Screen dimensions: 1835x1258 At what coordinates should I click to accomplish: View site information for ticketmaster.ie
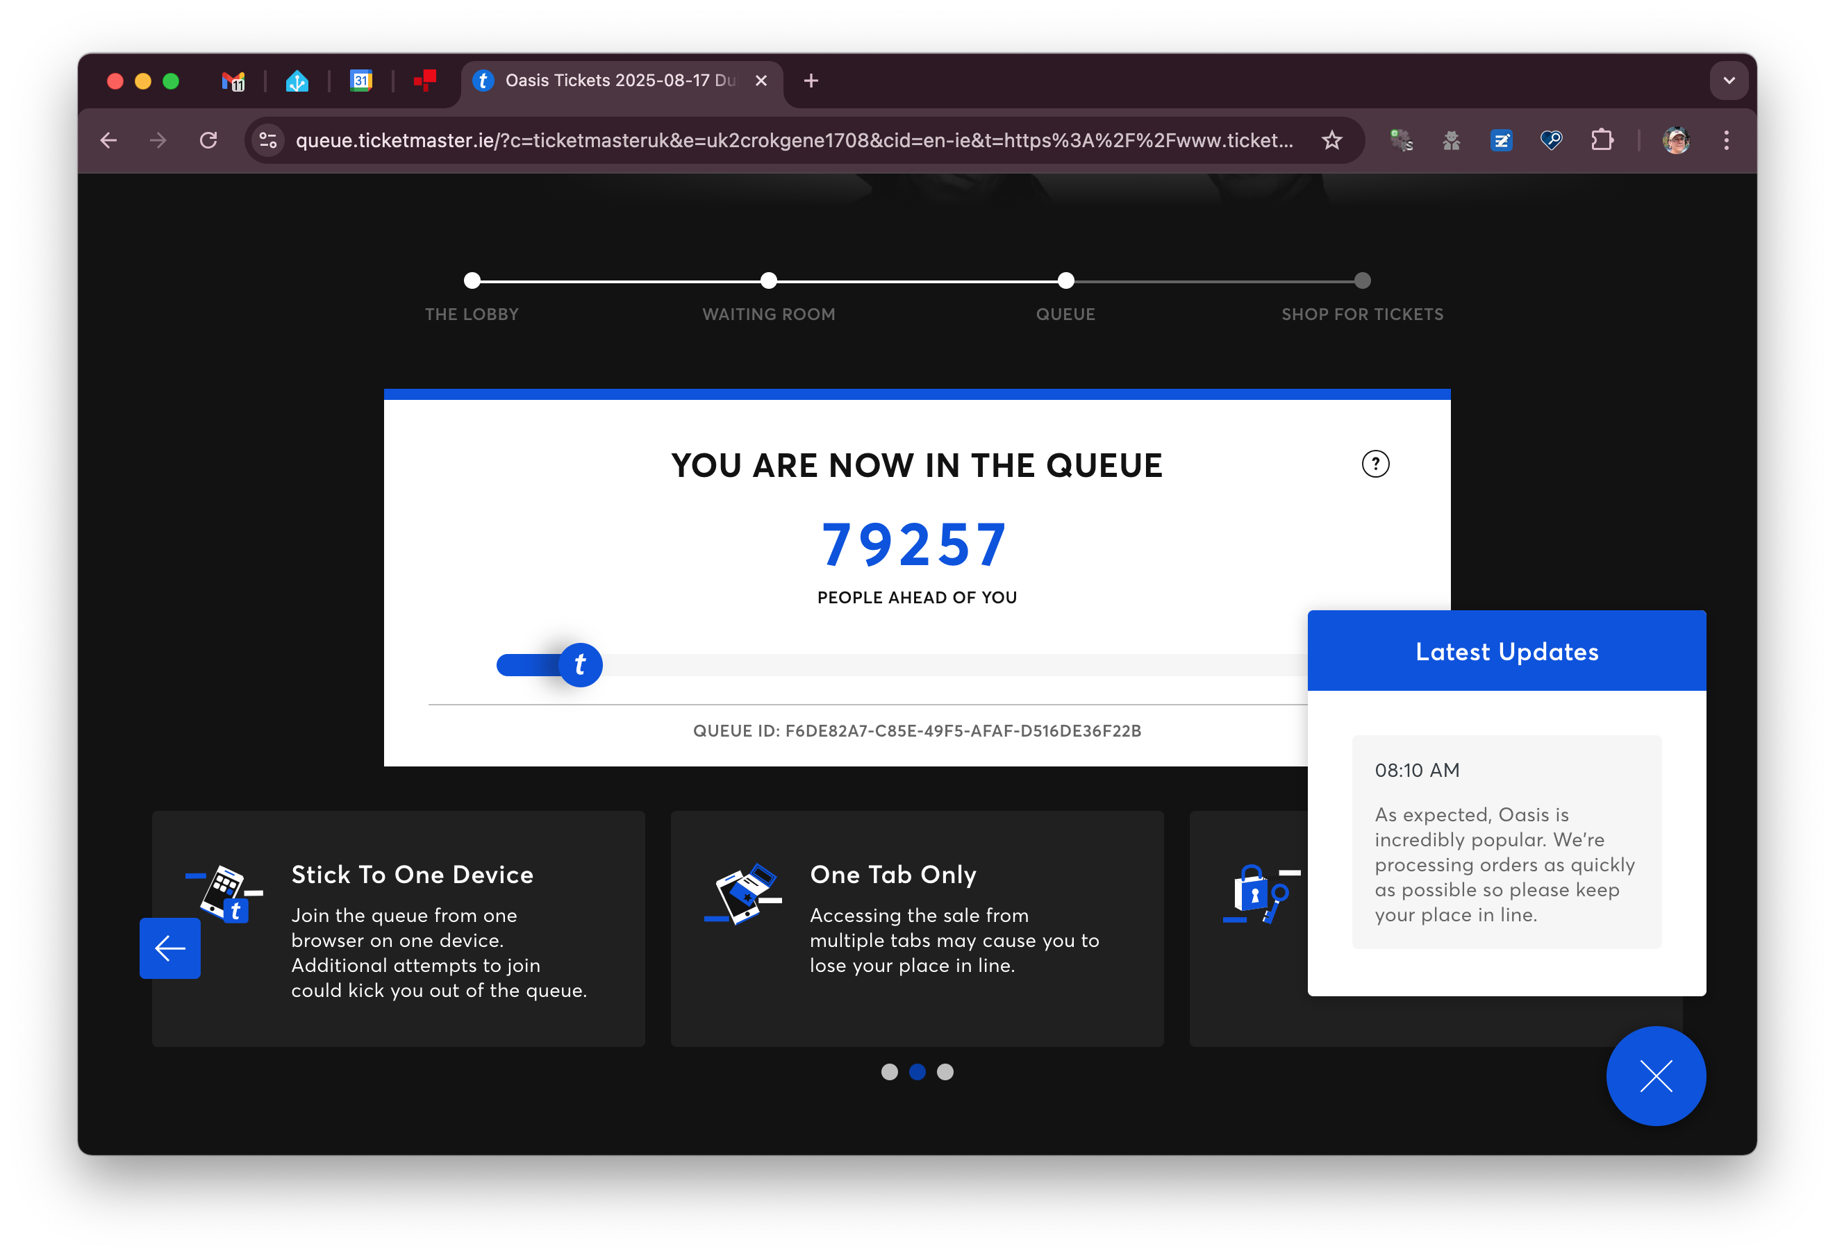point(269,140)
